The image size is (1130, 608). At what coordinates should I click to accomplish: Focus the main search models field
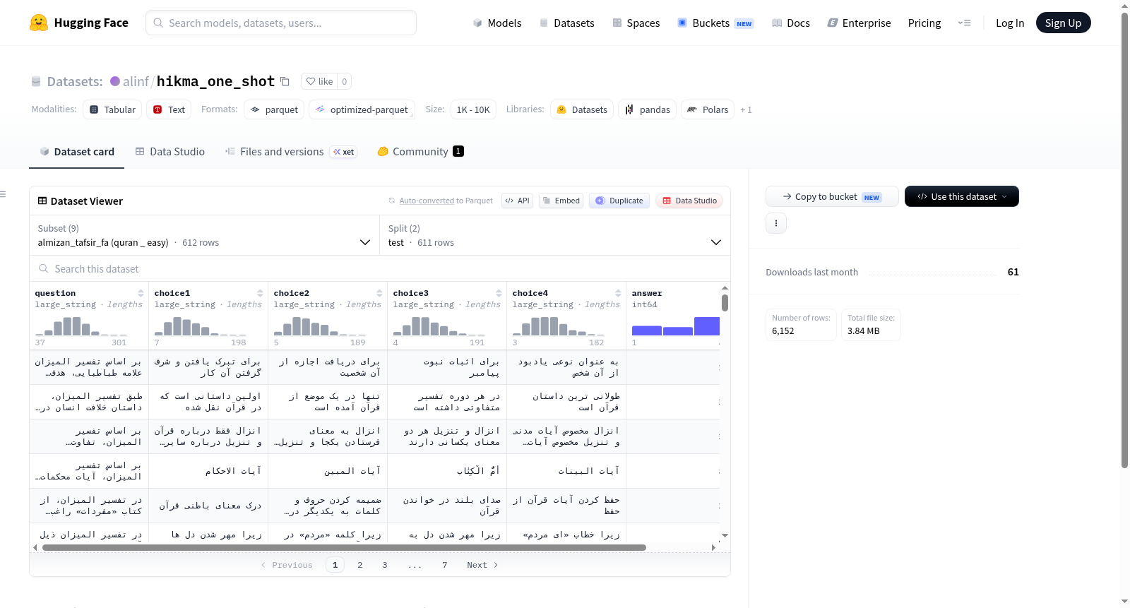point(281,23)
